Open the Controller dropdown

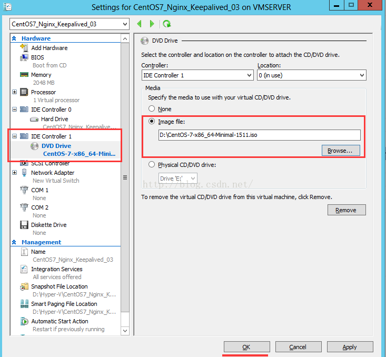point(249,75)
